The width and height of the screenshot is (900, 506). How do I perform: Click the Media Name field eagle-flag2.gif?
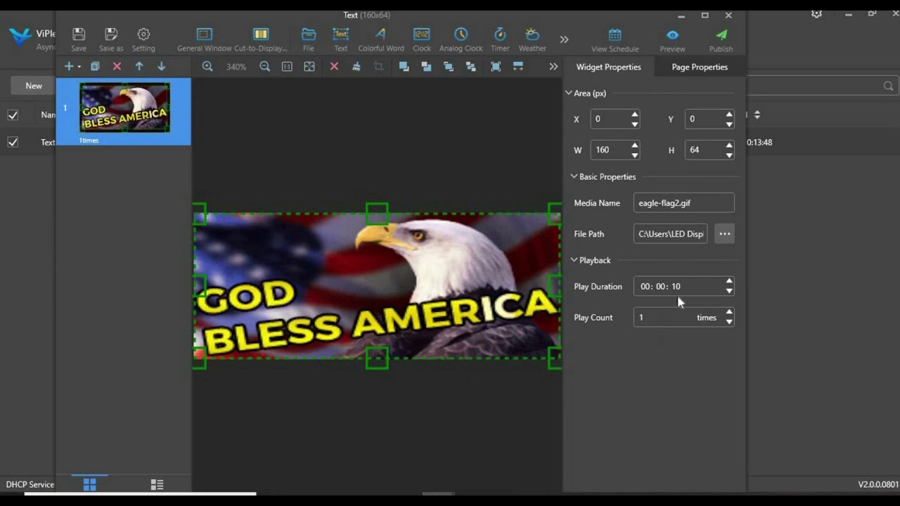683,203
